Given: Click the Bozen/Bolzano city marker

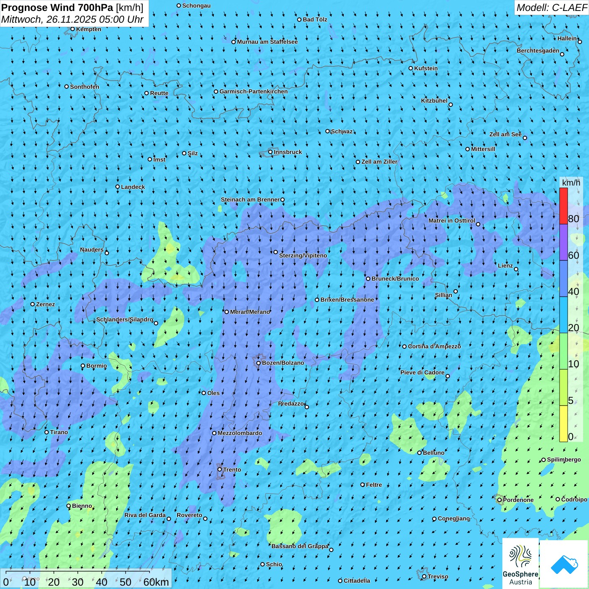Looking at the screenshot, I should (x=258, y=363).
